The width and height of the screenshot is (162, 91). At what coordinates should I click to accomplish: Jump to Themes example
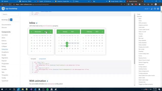141,34
